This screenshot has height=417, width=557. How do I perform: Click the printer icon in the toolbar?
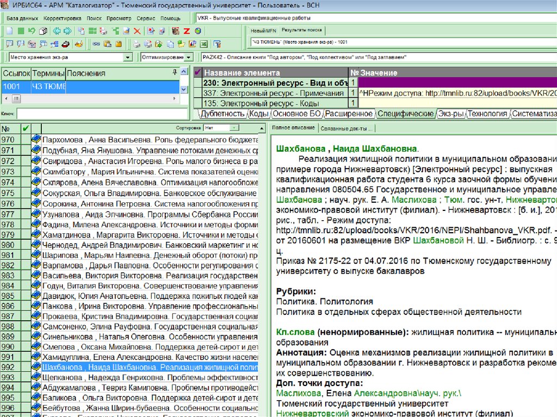pyautogui.click(x=137, y=44)
